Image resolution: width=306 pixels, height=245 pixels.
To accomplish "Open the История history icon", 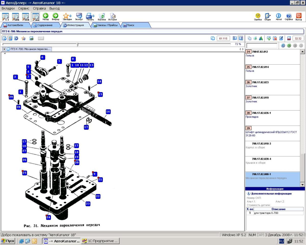I will 112,17.
